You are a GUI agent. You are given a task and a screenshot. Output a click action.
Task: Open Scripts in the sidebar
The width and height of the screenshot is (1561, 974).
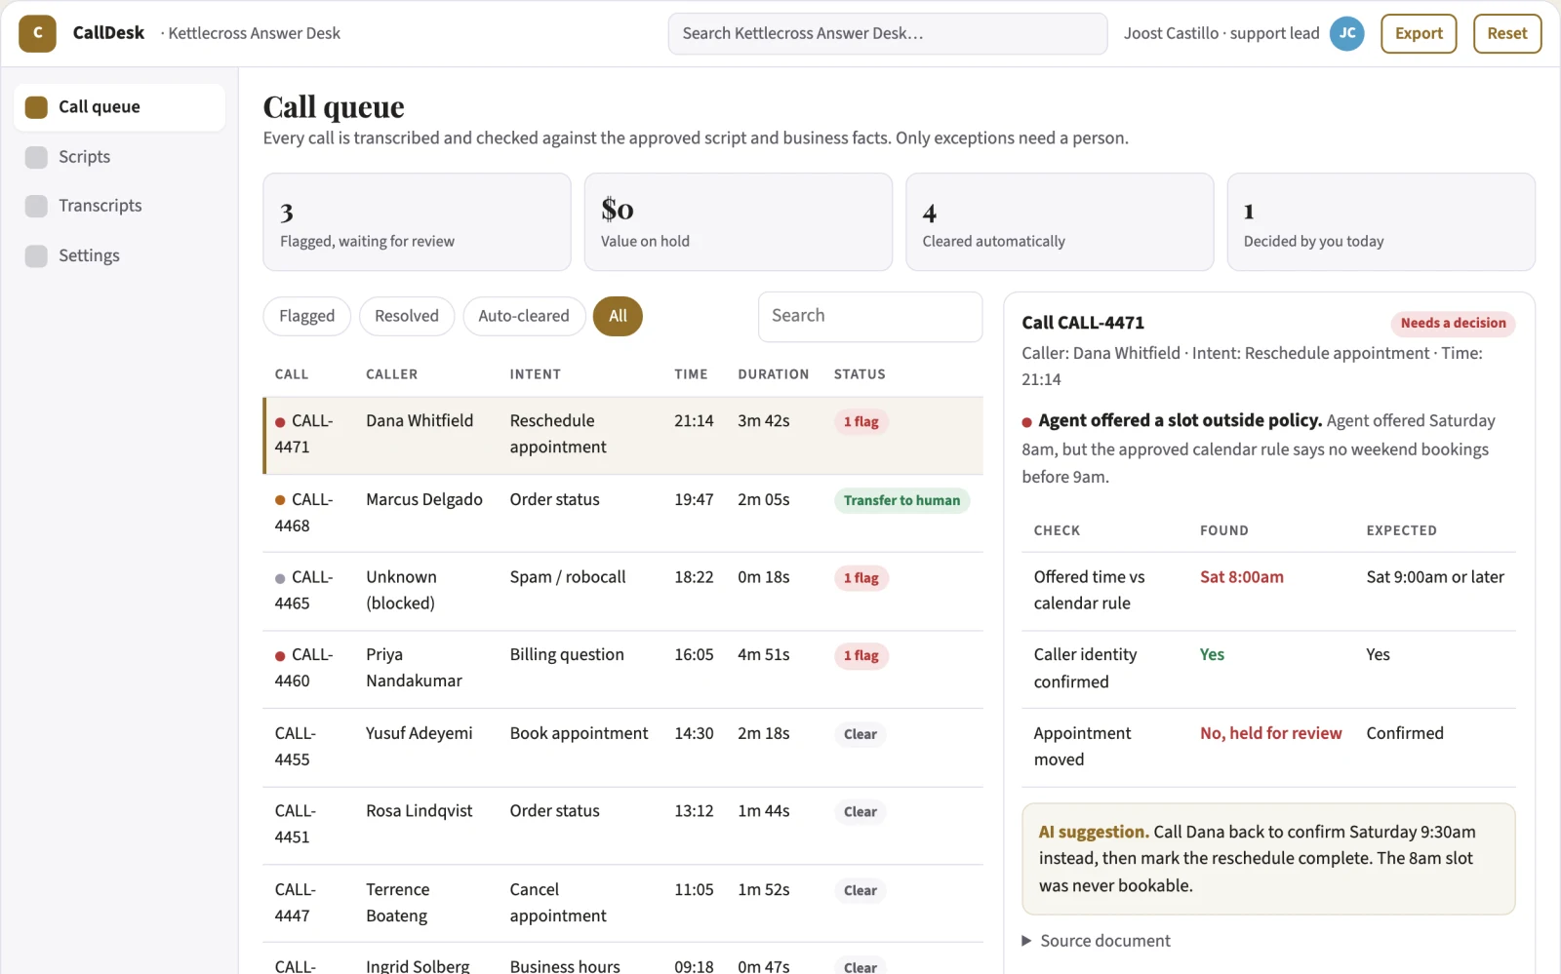pyautogui.click(x=119, y=157)
